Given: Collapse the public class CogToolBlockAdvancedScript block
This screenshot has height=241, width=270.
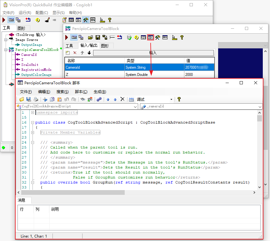Looking at the screenshot, I should pos(32,122).
